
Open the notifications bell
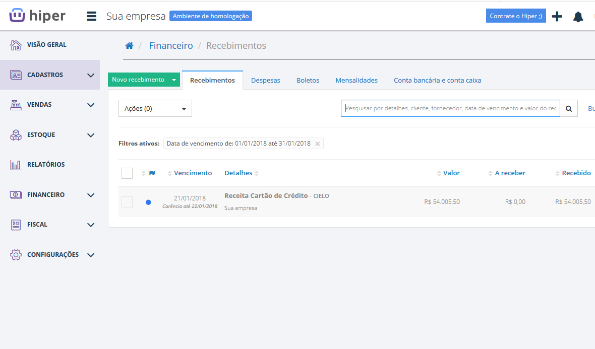[578, 17]
